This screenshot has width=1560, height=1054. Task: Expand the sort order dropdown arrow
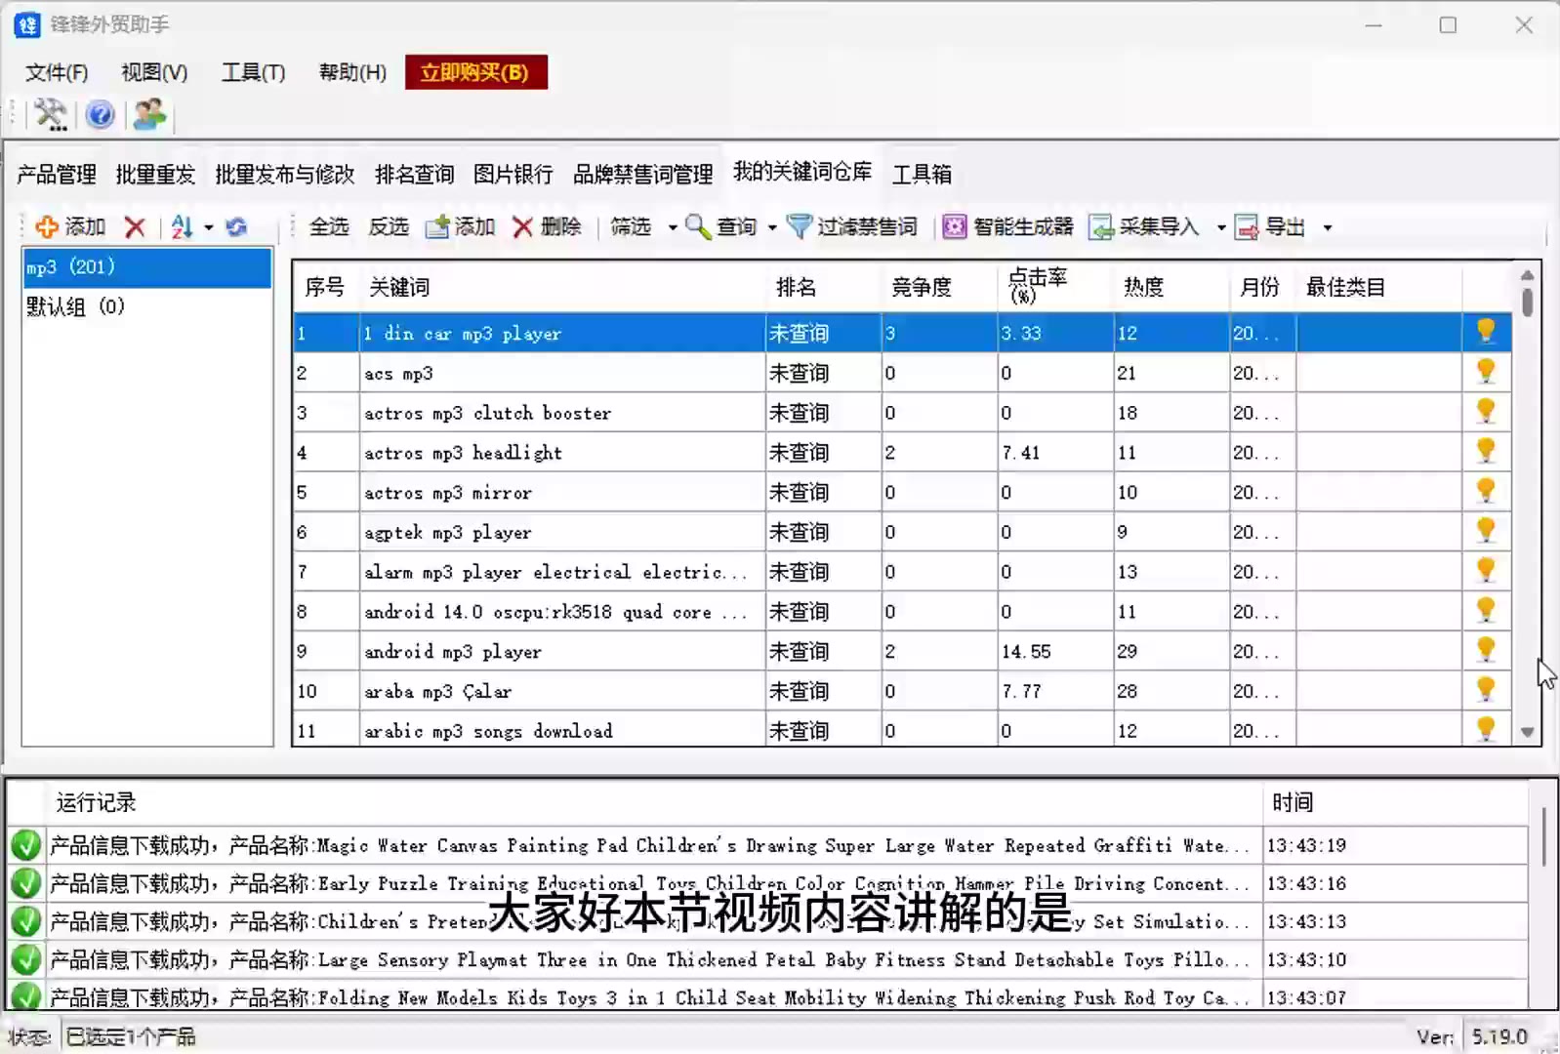tap(208, 228)
